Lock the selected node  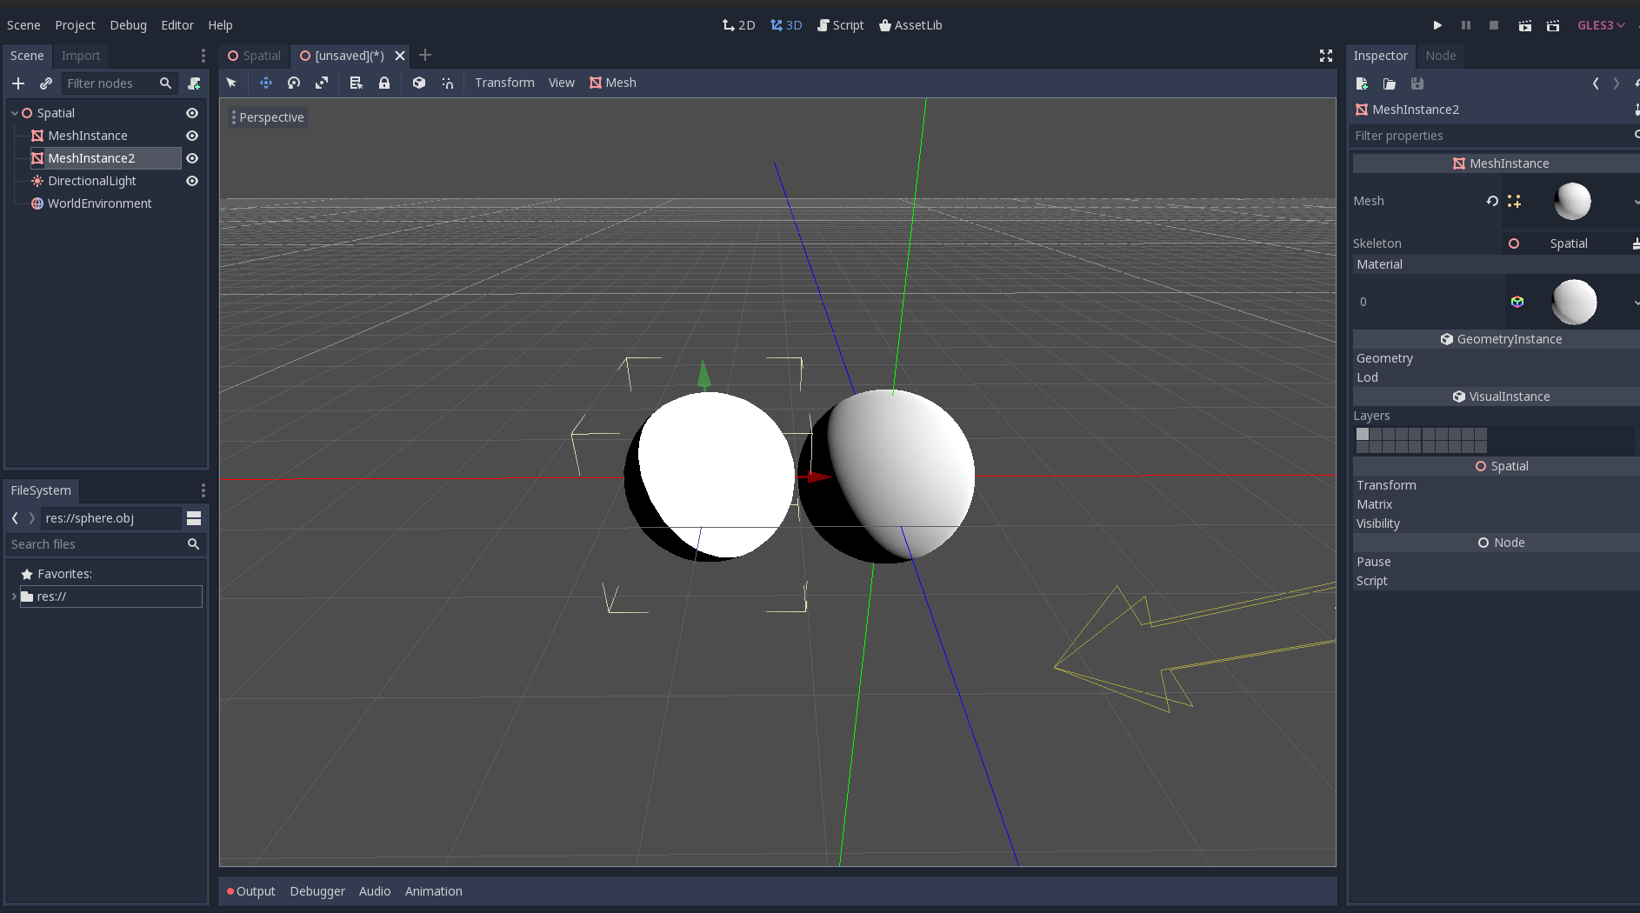384,83
